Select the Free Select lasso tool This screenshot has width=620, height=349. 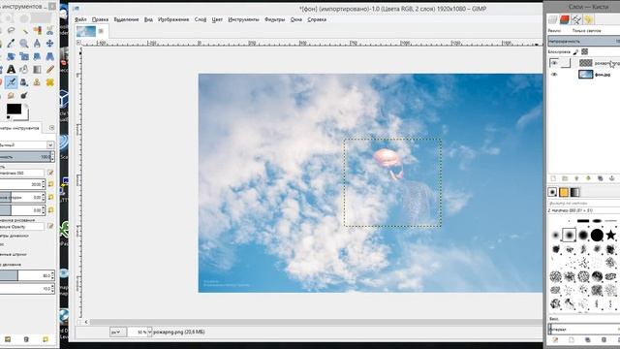click(11, 30)
